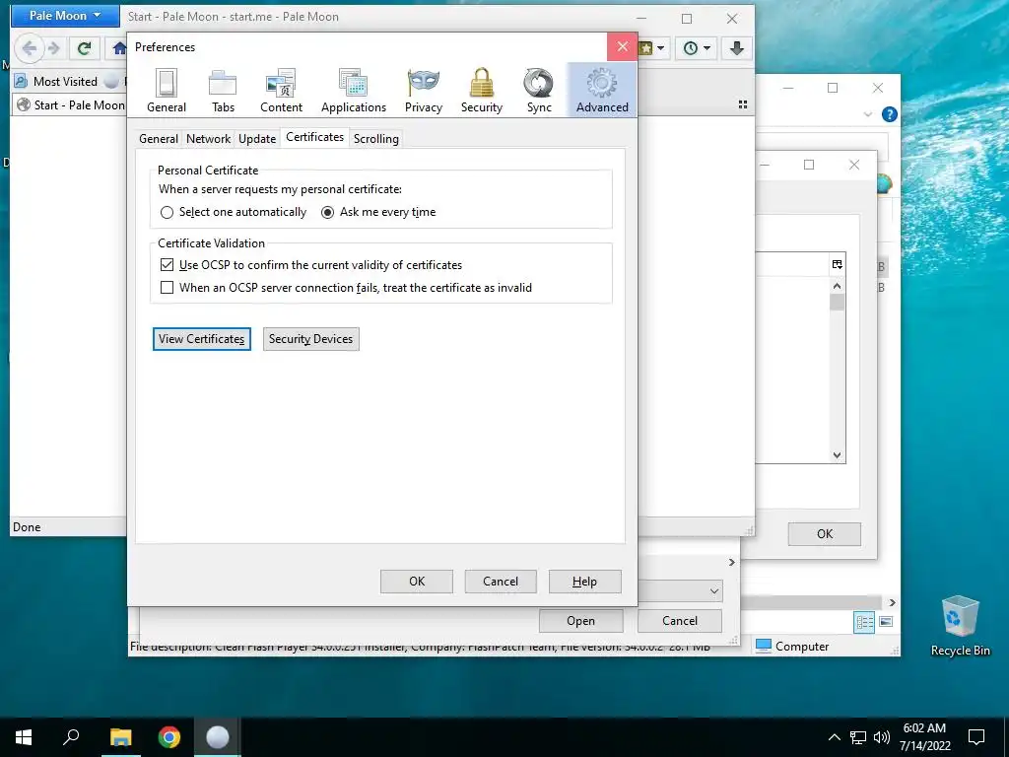Open the Pale Moon application menu dropdown
This screenshot has height=757, width=1009.
click(x=65, y=16)
